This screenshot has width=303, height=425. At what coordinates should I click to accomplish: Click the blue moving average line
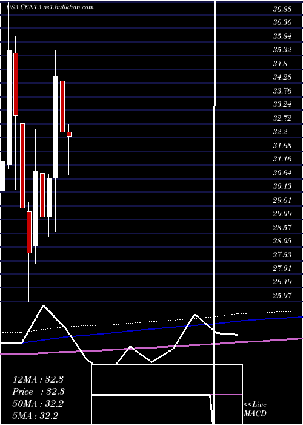pos(162,327)
